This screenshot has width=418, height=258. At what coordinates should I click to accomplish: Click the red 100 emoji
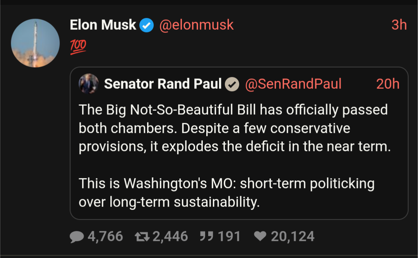pos(78,47)
